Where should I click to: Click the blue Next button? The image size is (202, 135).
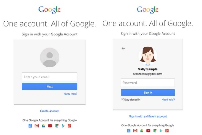click(x=50, y=86)
